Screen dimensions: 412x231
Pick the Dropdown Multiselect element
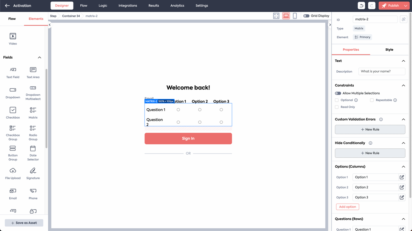pyautogui.click(x=33, y=93)
